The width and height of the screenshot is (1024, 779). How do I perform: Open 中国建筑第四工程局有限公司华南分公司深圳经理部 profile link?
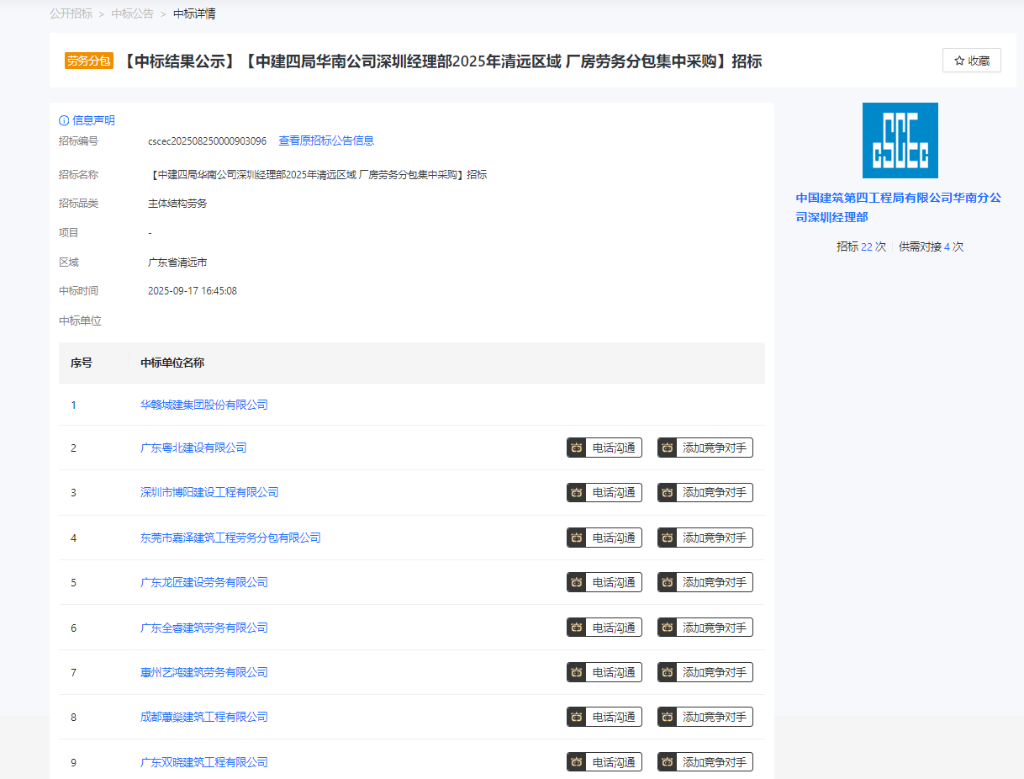[x=899, y=207]
